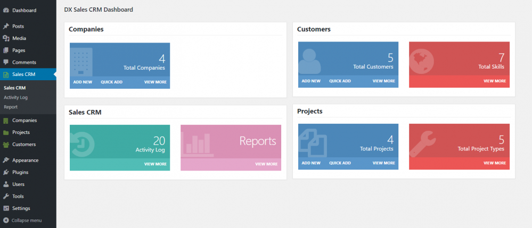Click VIEW MORE on the Total Skills tile
The height and width of the screenshot is (228, 532).
[x=494, y=81]
